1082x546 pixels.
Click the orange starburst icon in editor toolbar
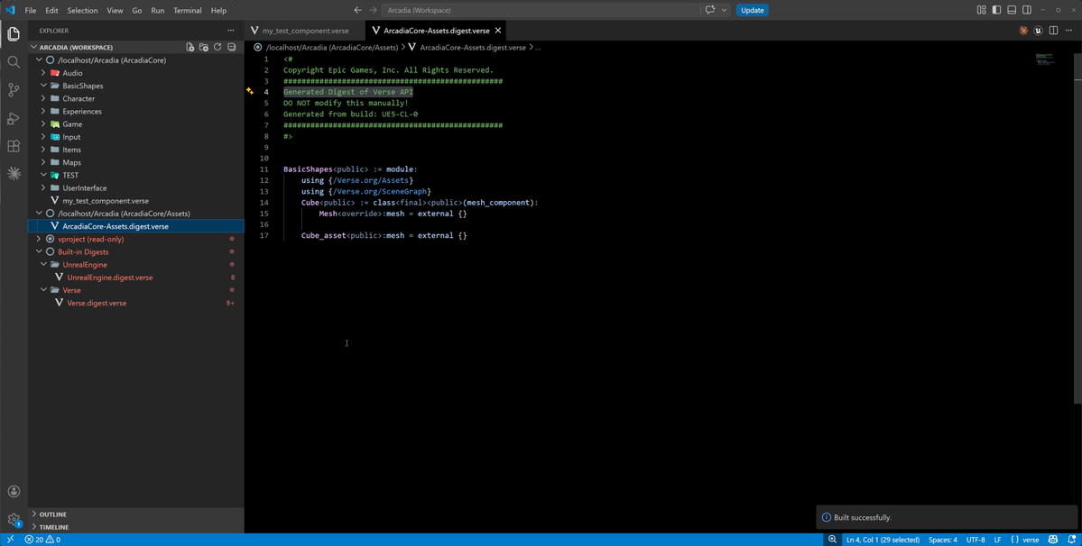tap(1023, 31)
